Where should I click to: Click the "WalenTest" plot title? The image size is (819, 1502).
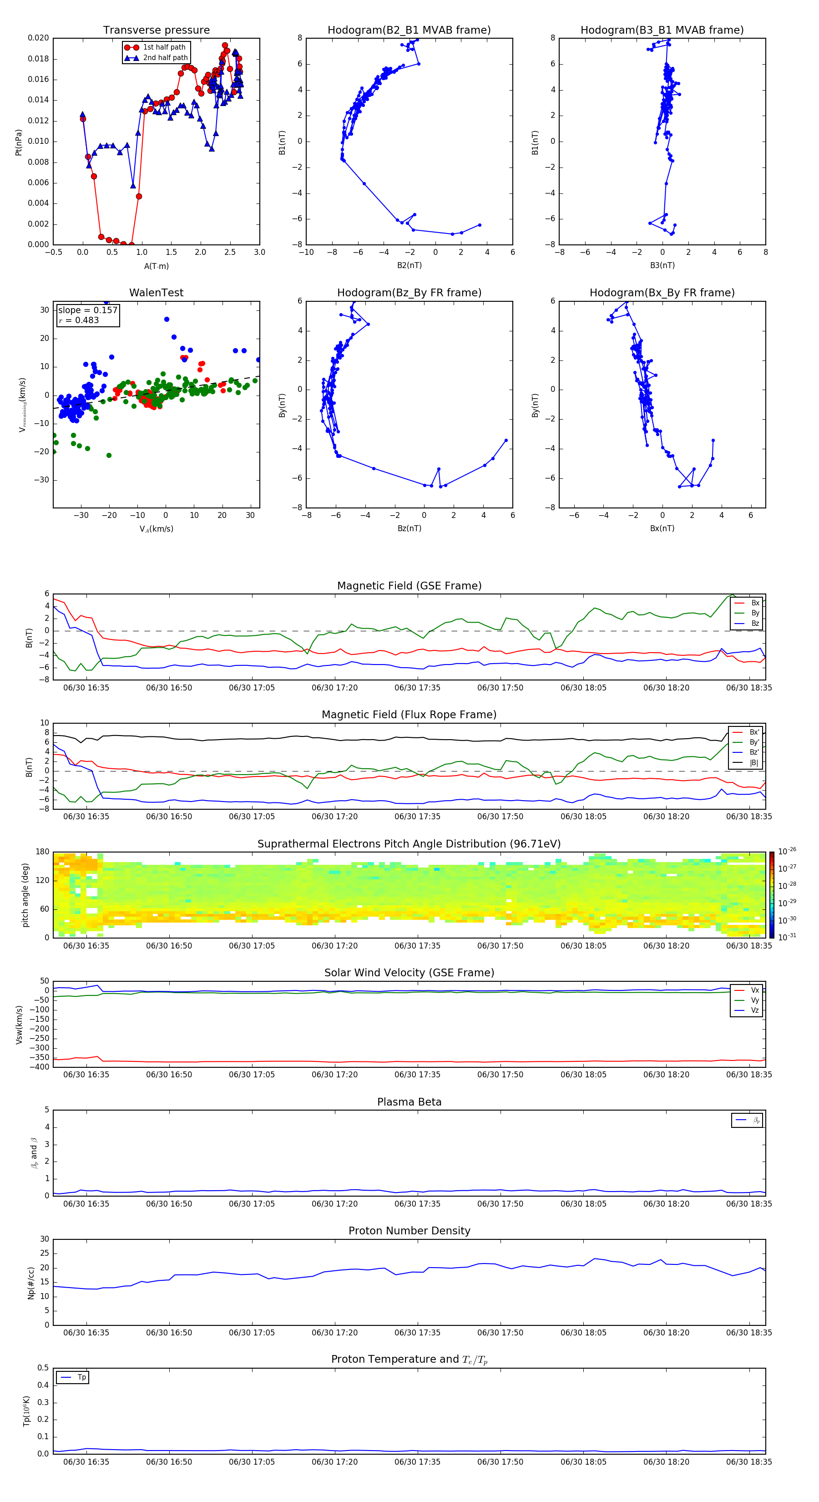pyautogui.click(x=156, y=293)
